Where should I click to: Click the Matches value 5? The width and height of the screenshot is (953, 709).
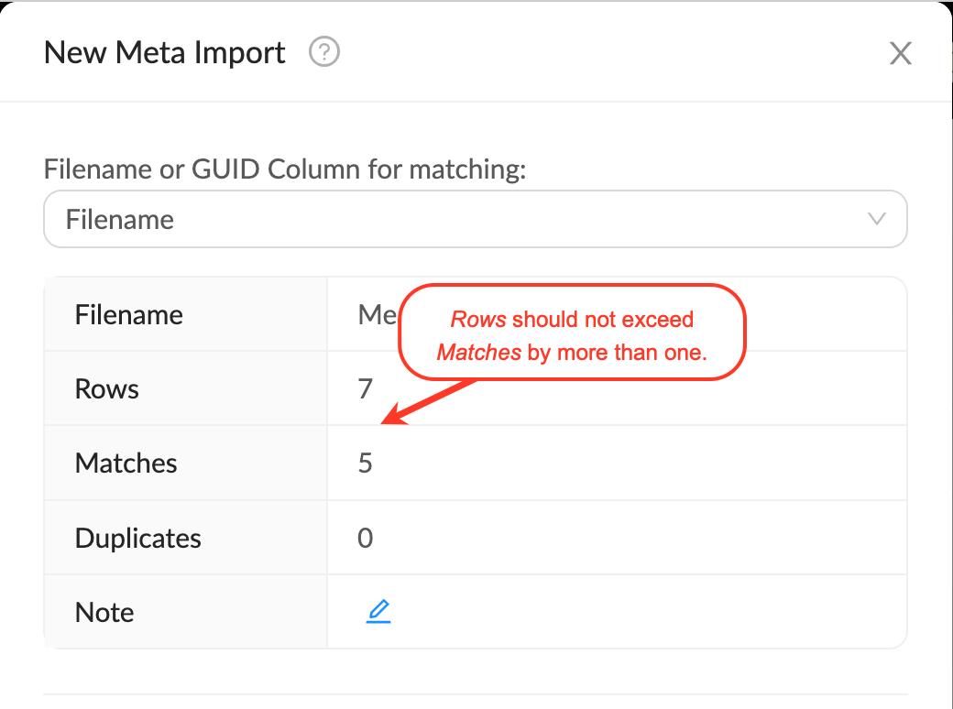366,464
